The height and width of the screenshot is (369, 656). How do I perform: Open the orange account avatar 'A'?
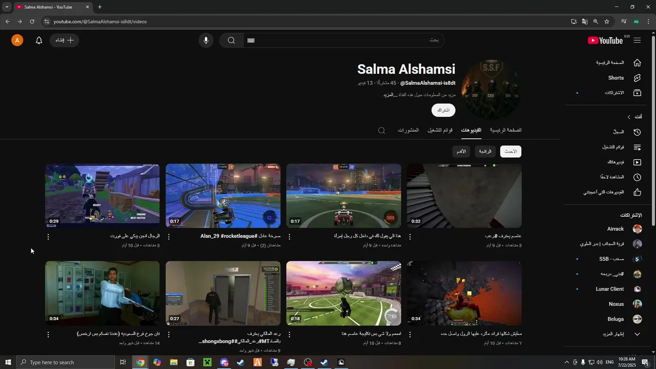tap(17, 40)
